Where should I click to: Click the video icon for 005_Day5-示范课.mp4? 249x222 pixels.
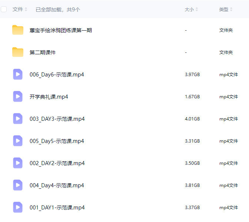(x=18, y=141)
